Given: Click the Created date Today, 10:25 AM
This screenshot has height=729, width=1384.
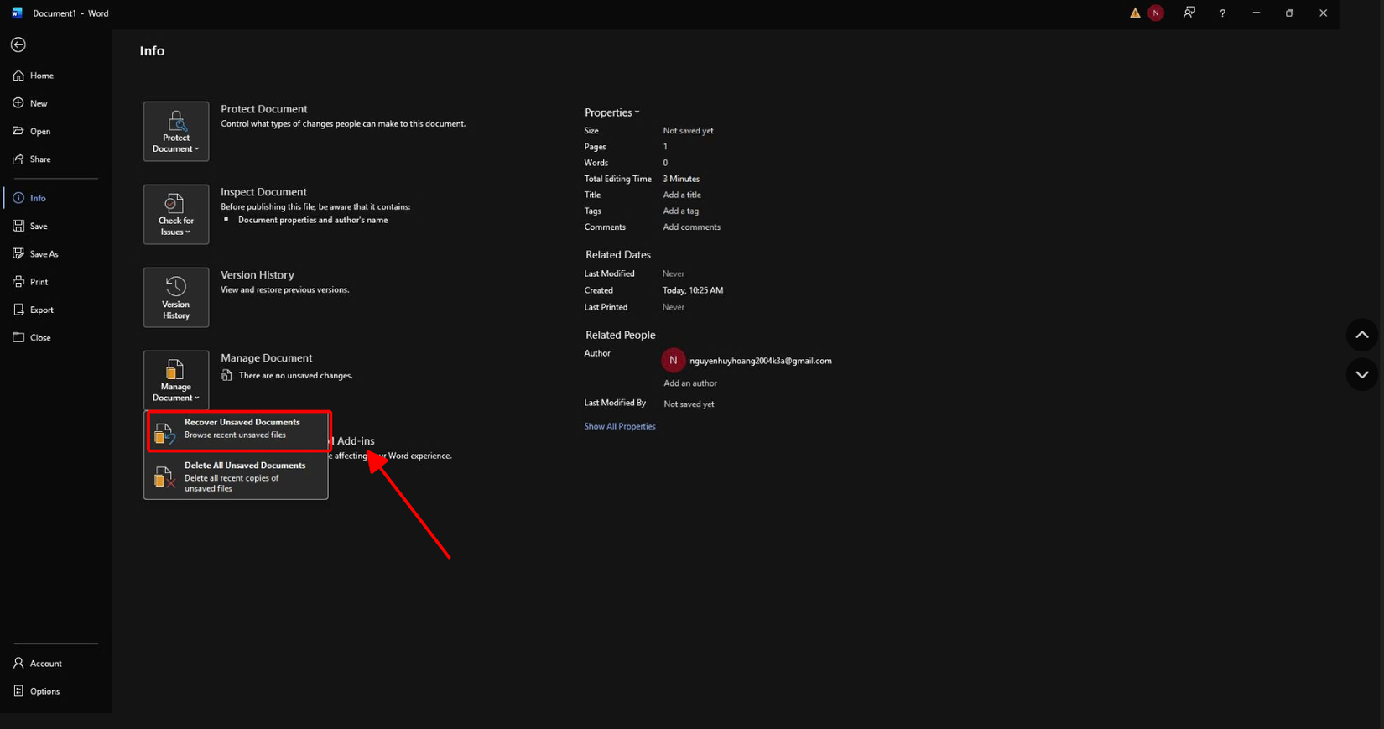Looking at the screenshot, I should click(693, 290).
